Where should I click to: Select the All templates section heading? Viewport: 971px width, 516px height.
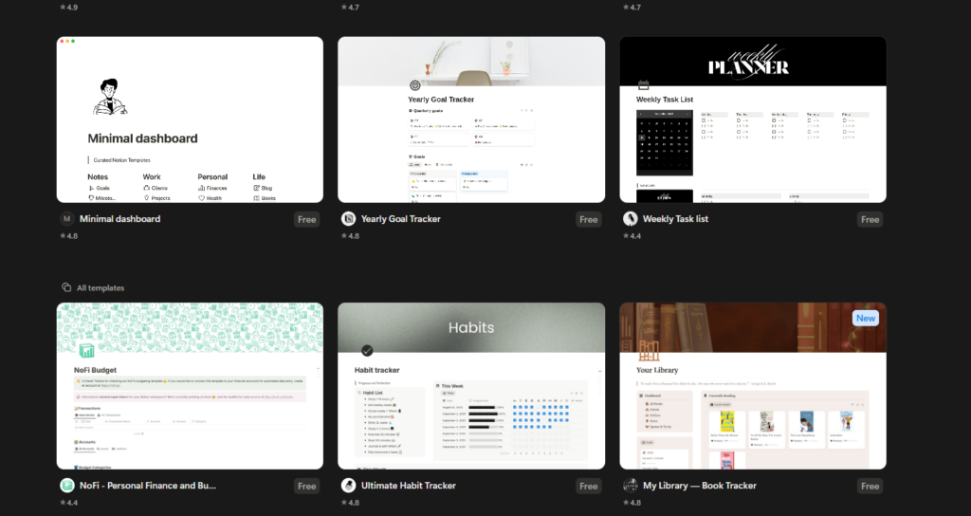[x=101, y=287]
